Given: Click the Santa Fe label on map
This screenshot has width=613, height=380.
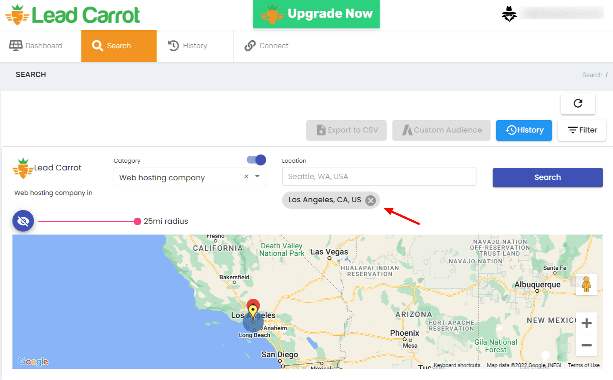Looking at the screenshot, I should pyautogui.click(x=555, y=268).
